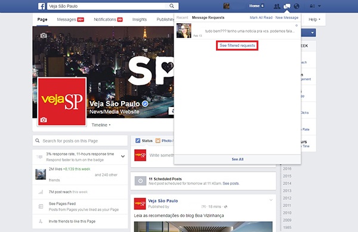358x232 pixels.
Task: Click Search for posts on this Page field
Action: [x=80, y=141]
